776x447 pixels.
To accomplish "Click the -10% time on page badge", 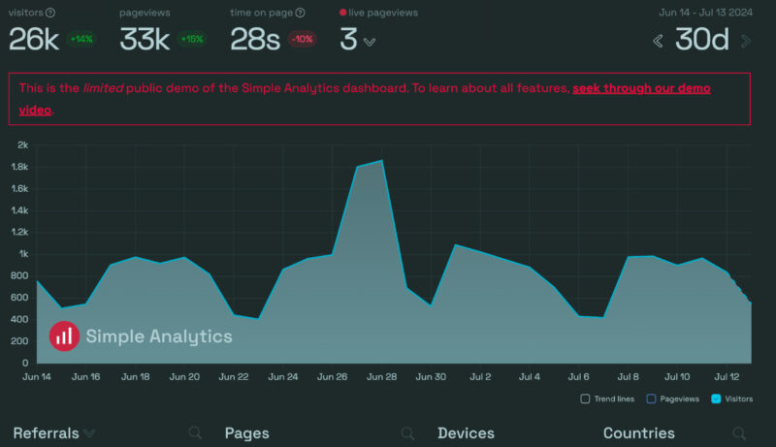I will point(302,39).
